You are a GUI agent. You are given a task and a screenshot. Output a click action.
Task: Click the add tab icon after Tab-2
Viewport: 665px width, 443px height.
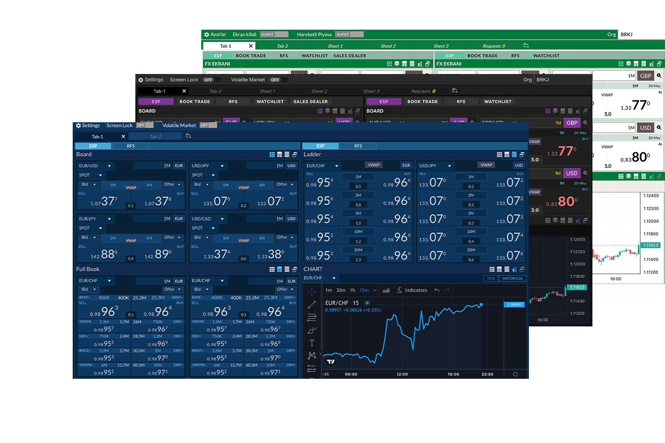(188, 136)
